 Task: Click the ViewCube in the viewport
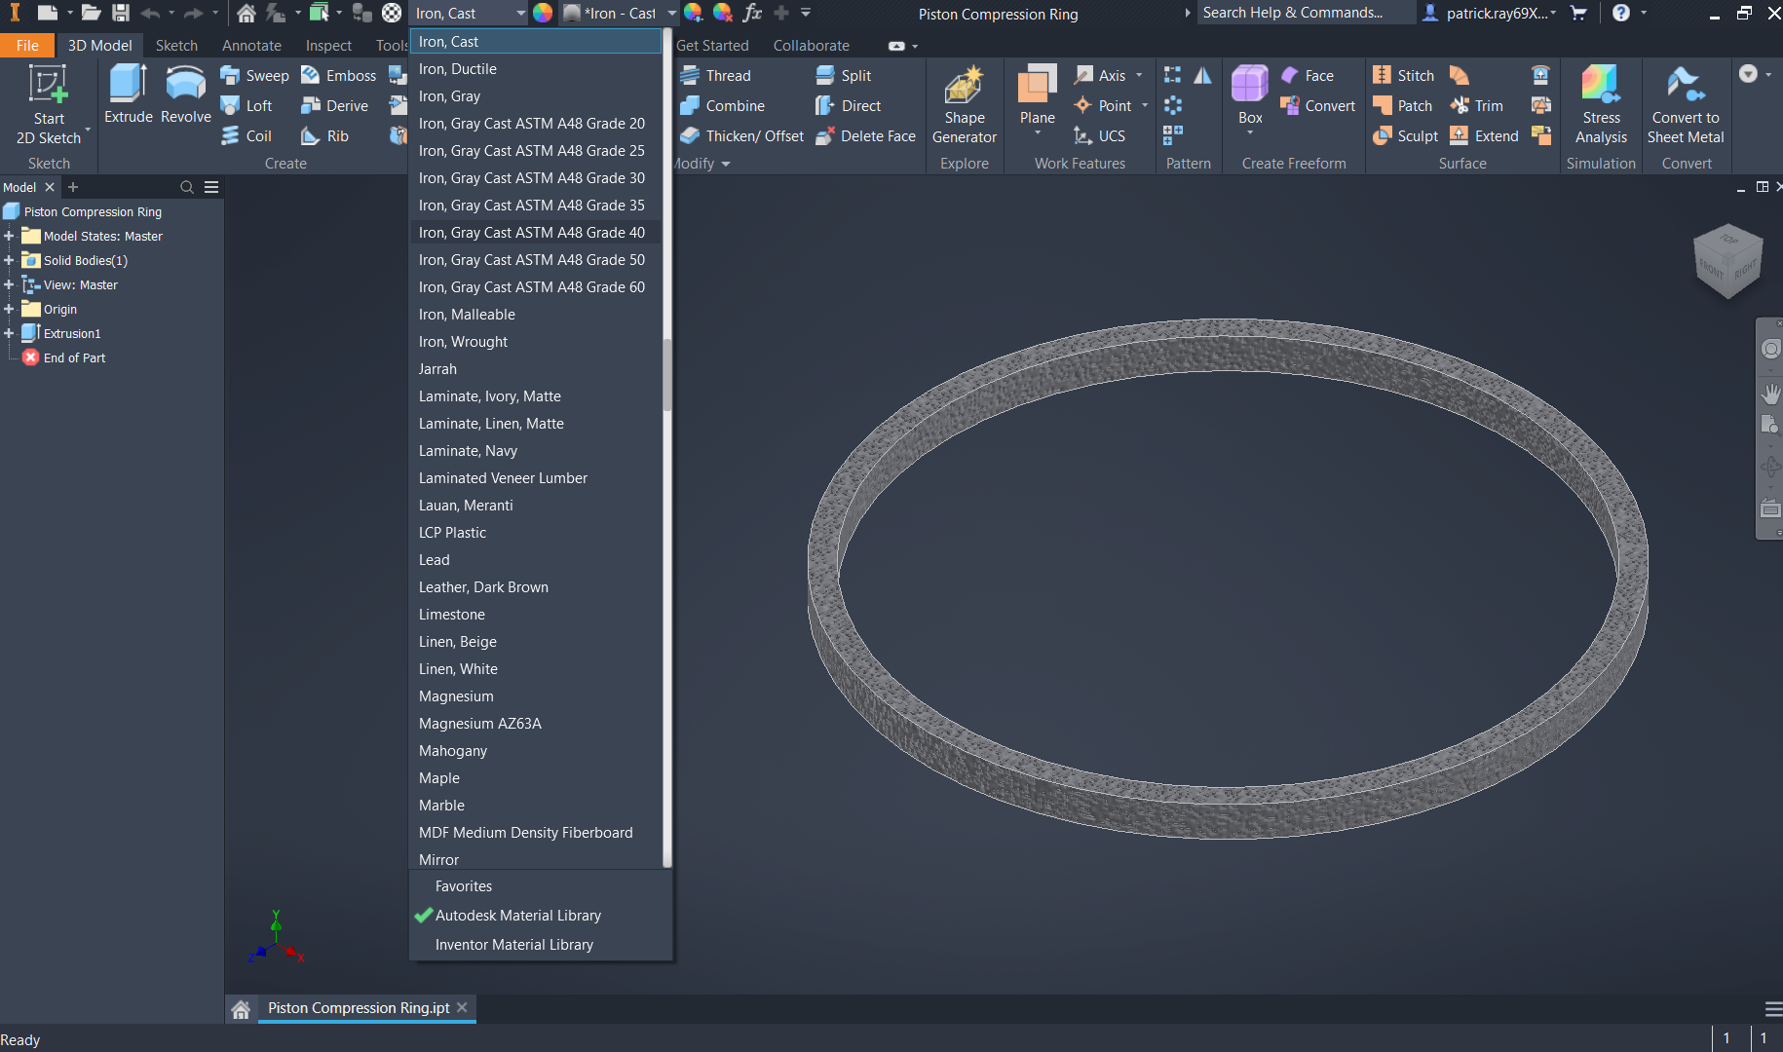point(1727,261)
